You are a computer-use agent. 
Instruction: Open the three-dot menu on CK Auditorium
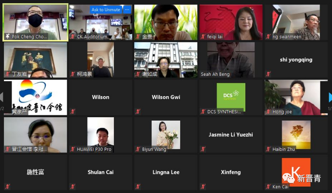(127, 10)
